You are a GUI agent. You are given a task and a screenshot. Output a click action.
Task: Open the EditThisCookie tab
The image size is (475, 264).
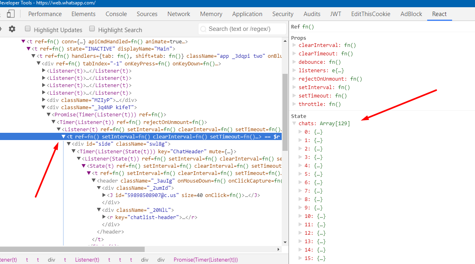click(371, 14)
